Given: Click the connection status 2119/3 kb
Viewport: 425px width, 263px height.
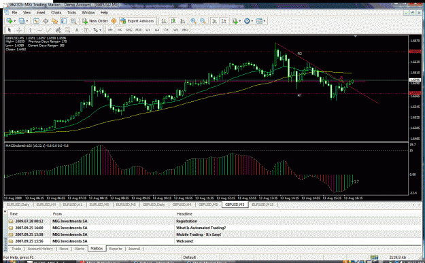Looking at the screenshot, I should point(397,257).
